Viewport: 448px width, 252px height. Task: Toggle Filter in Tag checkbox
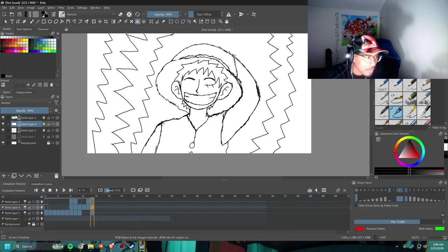(x=430, y=128)
